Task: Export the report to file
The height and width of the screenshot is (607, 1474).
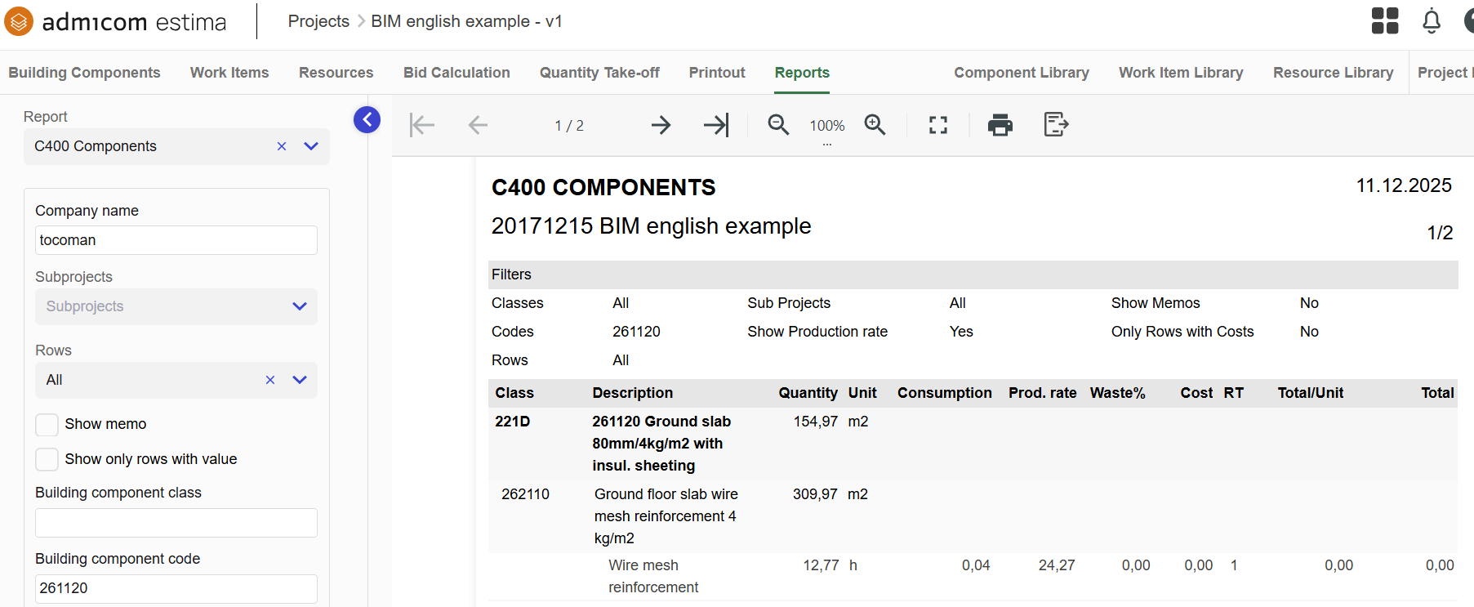Action: click(x=1056, y=125)
